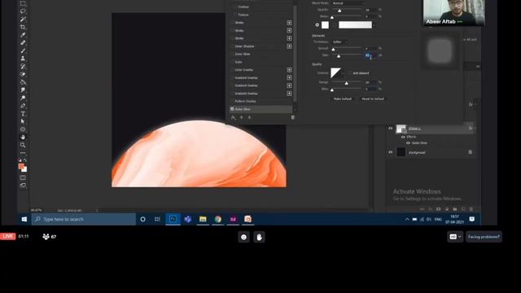Add another Color Overlay with plus icon
The width and height of the screenshot is (521, 293).
(290, 70)
